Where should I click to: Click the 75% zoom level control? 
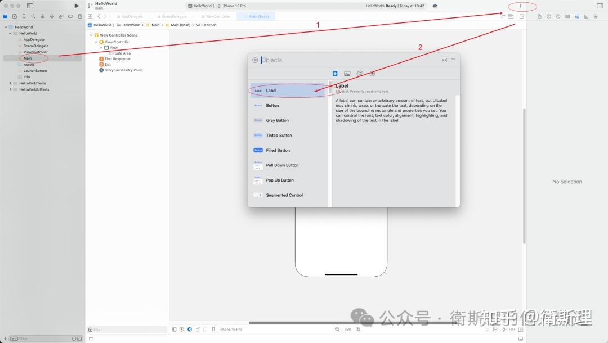pyautogui.click(x=348, y=329)
